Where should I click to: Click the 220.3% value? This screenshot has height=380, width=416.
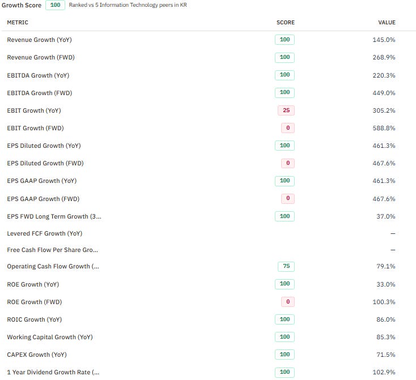384,75
